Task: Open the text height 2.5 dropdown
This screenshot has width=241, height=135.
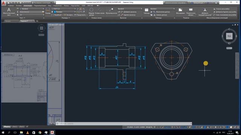Action: [x=32, y=15]
